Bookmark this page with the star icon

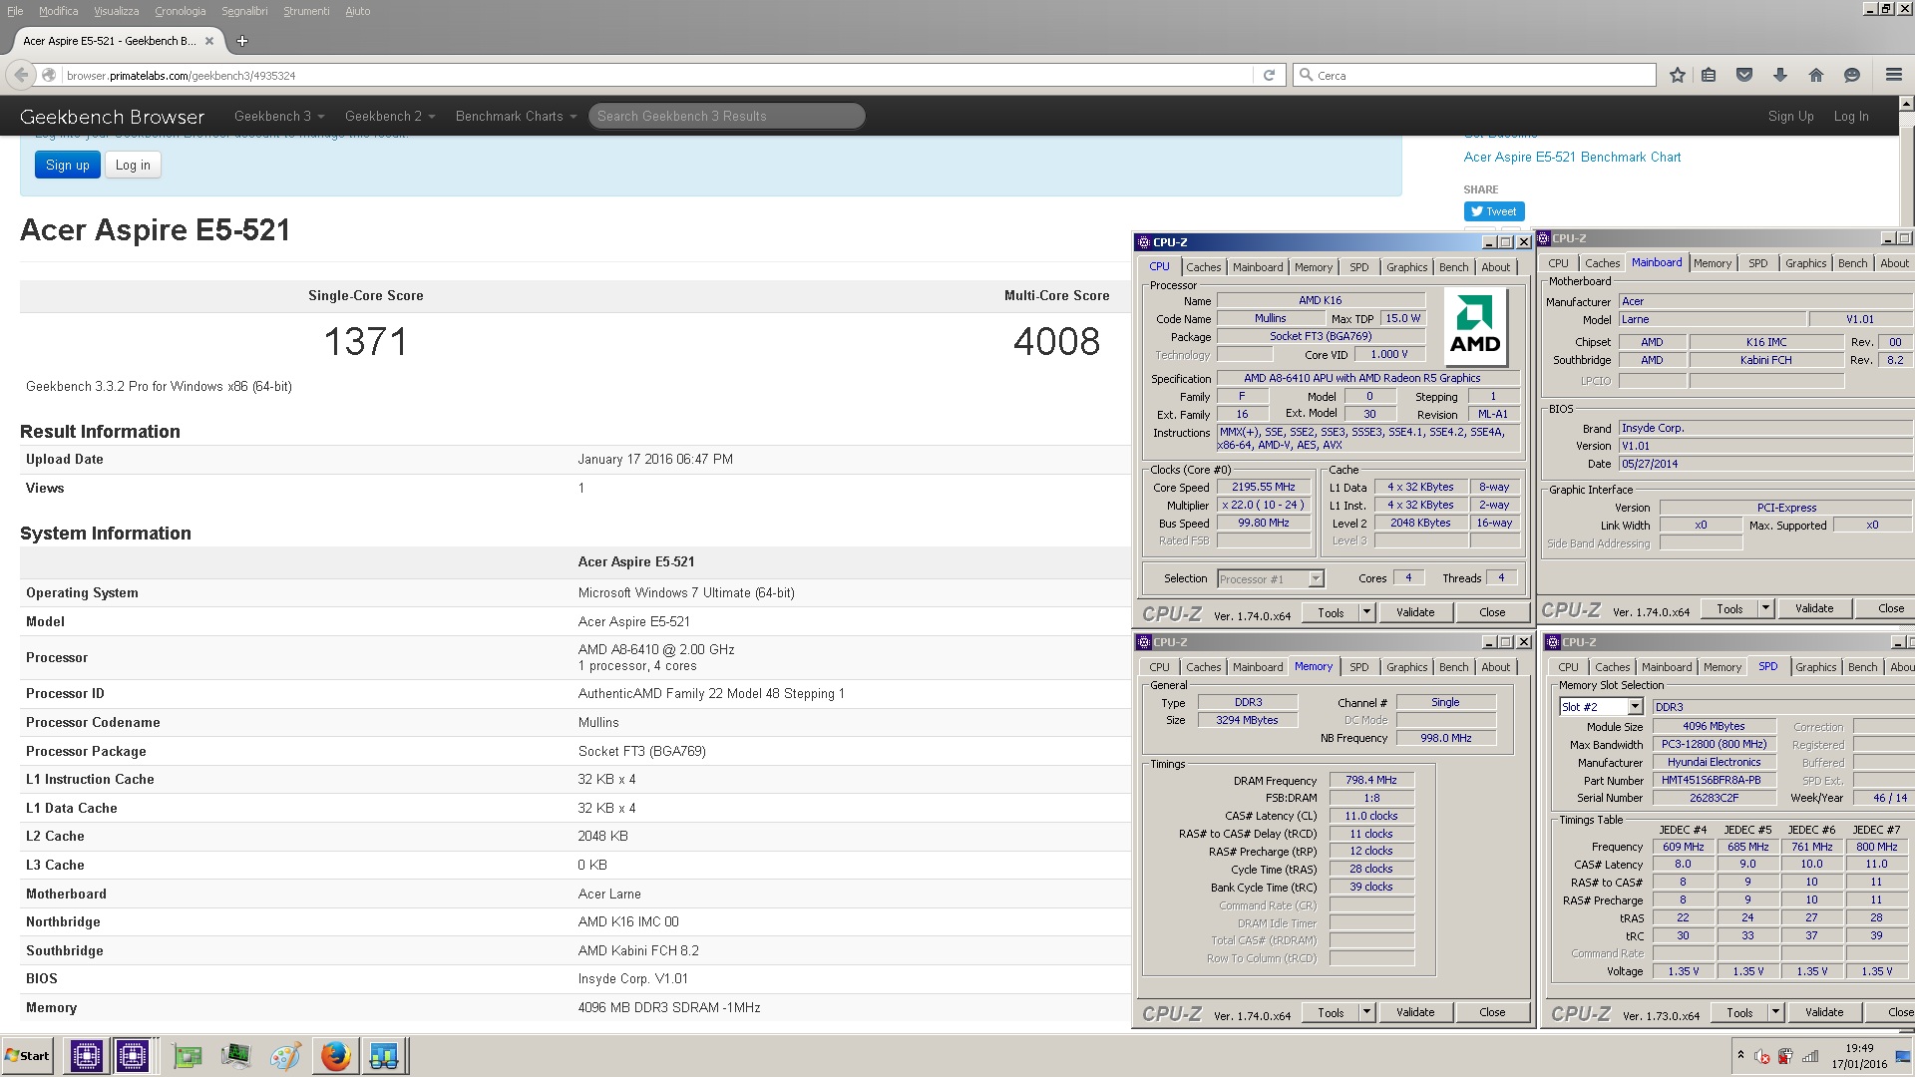pyautogui.click(x=1678, y=75)
